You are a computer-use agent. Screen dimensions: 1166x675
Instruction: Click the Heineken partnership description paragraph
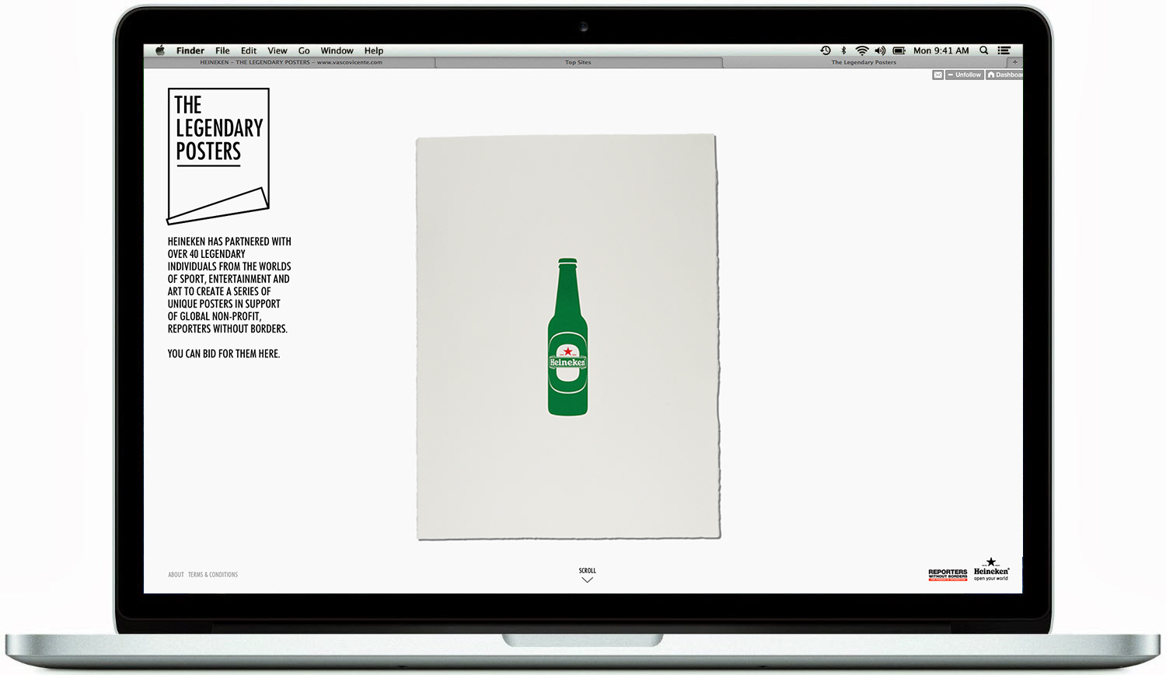point(229,285)
